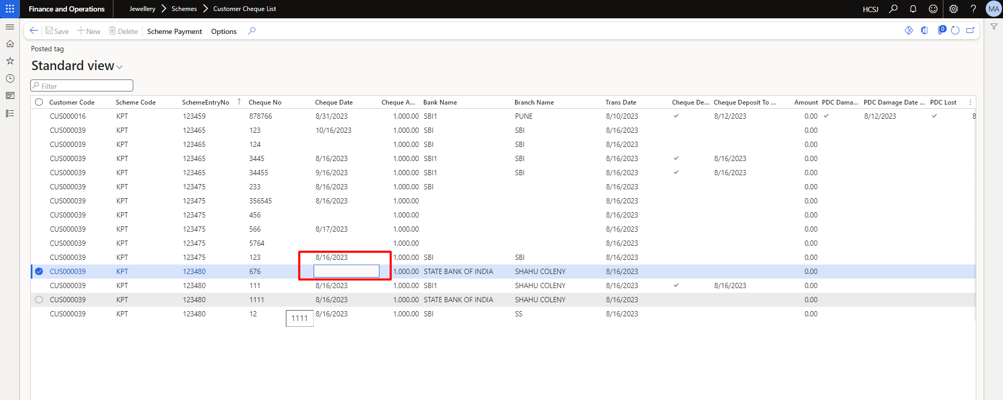The height and width of the screenshot is (400, 1003).
Task: Open Cheque No column header menu
Action: pyautogui.click(x=265, y=102)
